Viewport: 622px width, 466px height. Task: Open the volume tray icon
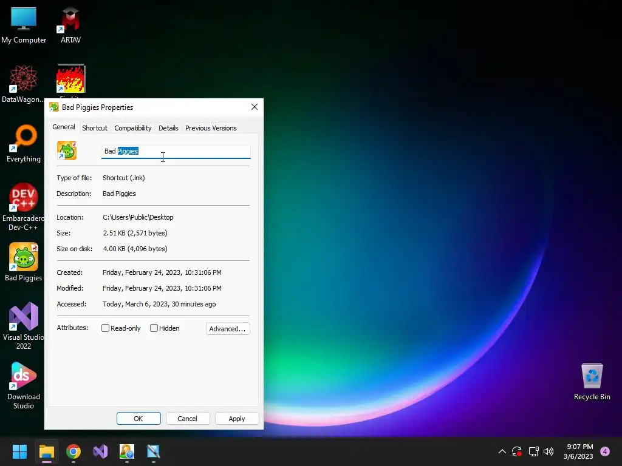[549, 451]
